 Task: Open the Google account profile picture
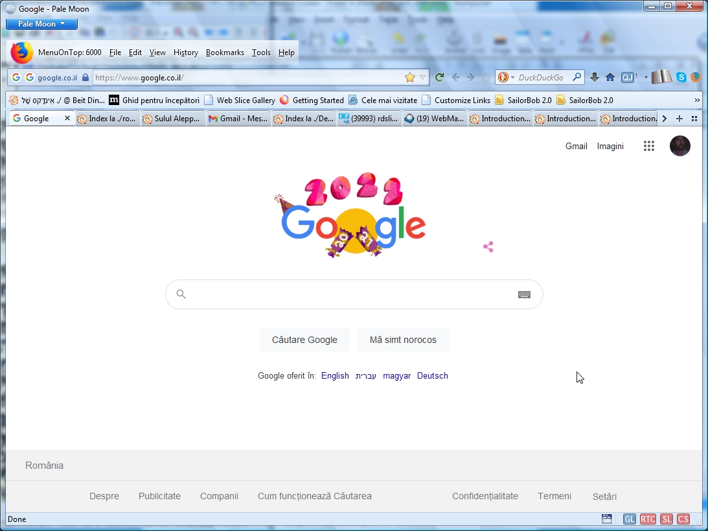pyautogui.click(x=680, y=146)
